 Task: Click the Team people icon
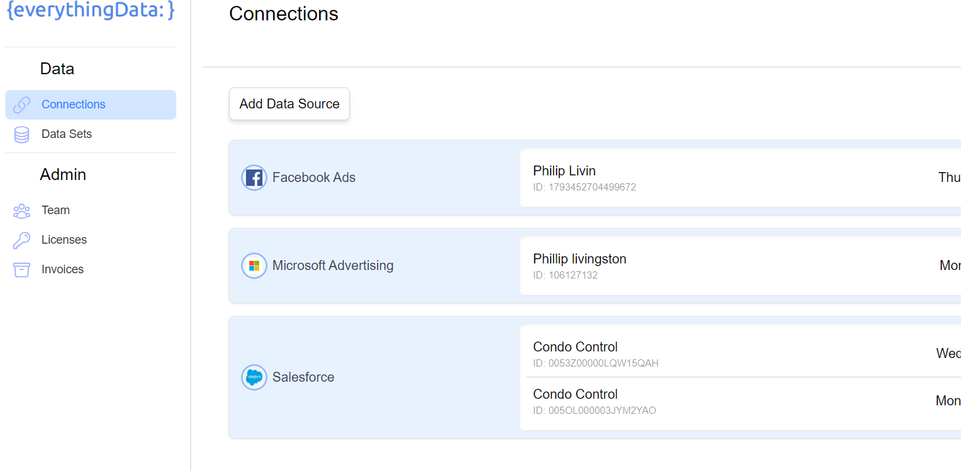tap(22, 211)
